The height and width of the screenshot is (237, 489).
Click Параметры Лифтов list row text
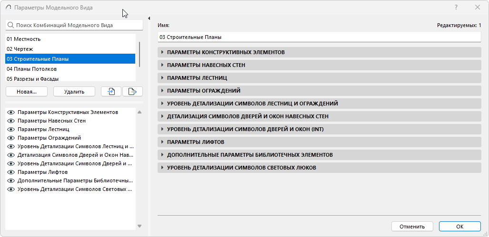43,172
